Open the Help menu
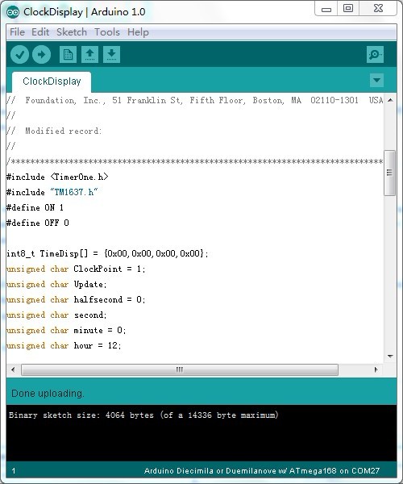The image size is (403, 484). 138,32
